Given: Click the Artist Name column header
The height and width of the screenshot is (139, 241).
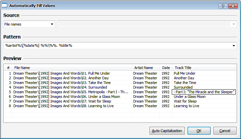Looking at the screenshot, I should pyautogui.click(x=145, y=68).
